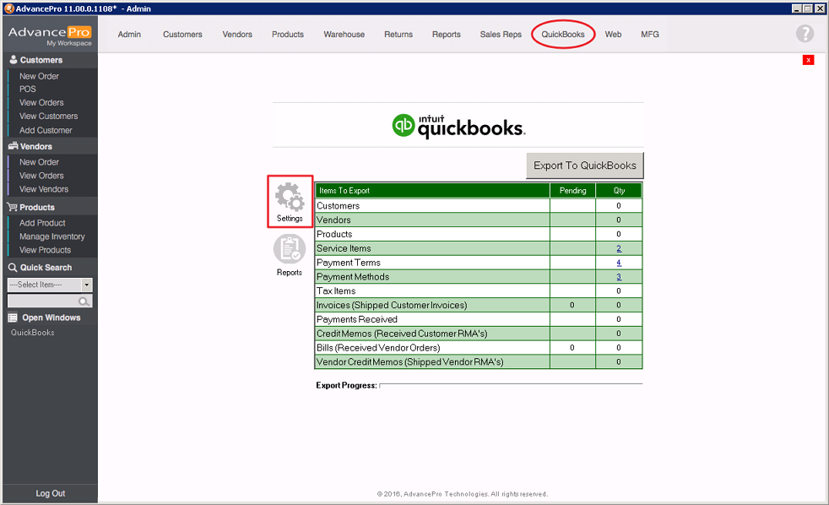
Task: Select the Vendor Credit Memos row
Action: pos(479,362)
